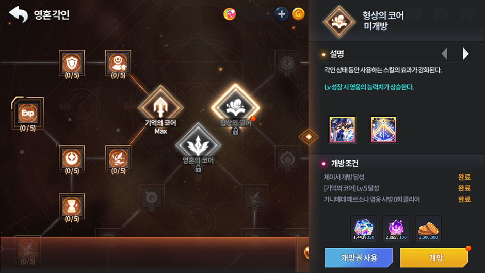View the second golden skill thumbnail
This screenshot has height=273, width=485.
point(383,130)
